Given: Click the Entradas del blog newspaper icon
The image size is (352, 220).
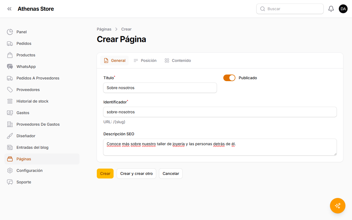Looking at the screenshot, I should 10,147.
